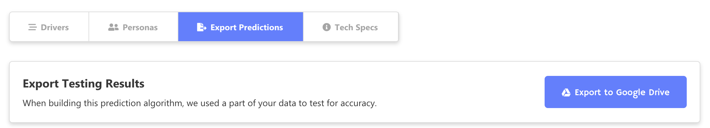Open the Tech Specs tab
710x128 pixels.
tap(351, 27)
